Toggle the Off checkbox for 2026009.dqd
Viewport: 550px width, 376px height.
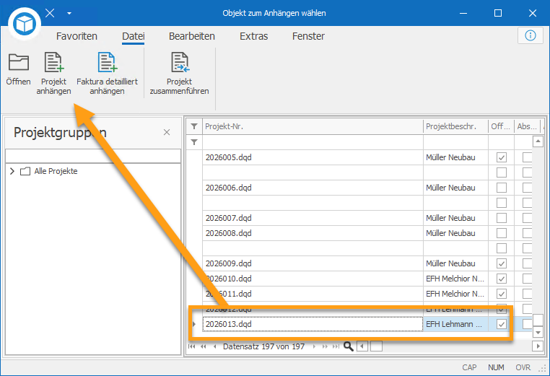[x=501, y=263]
